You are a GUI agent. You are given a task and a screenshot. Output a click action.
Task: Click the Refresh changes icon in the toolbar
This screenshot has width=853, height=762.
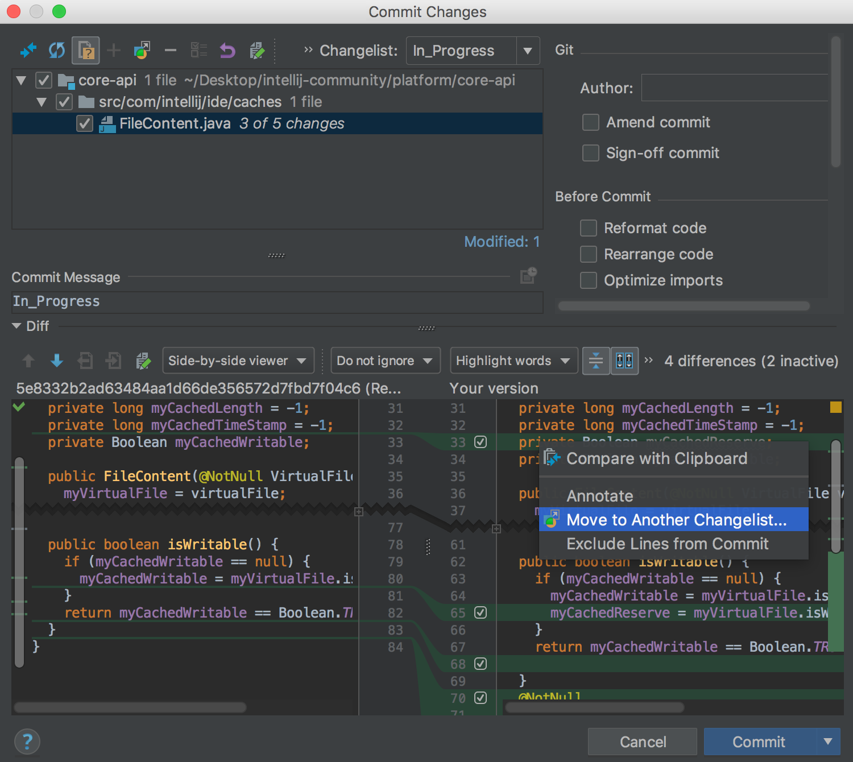(56, 50)
